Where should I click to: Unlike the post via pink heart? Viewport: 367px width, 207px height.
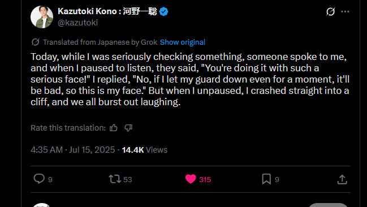pyautogui.click(x=191, y=179)
